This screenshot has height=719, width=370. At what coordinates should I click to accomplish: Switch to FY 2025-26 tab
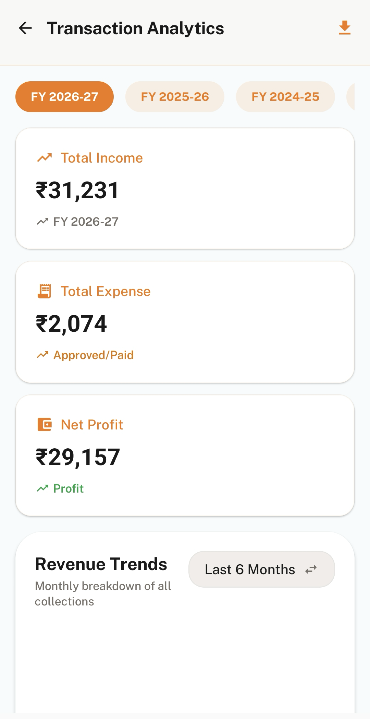[x=175, y=97]
